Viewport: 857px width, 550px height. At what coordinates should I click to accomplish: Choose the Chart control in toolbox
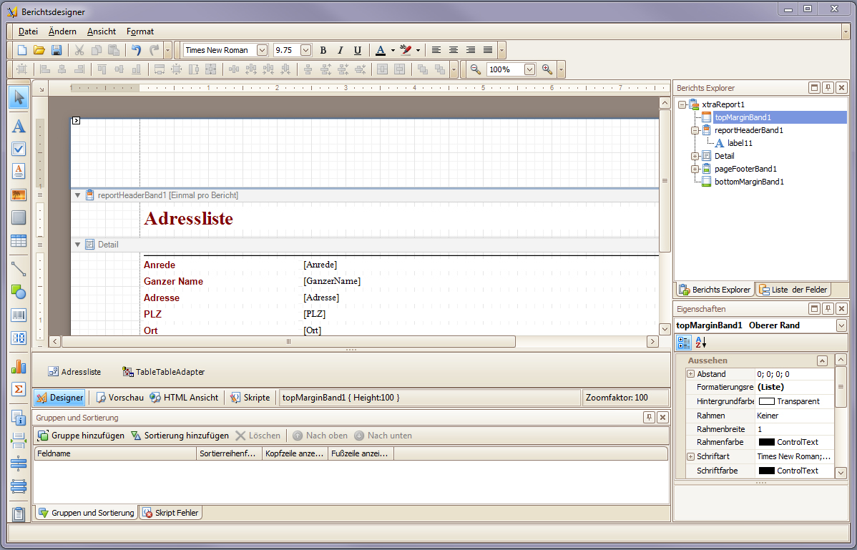coord(19,367)
